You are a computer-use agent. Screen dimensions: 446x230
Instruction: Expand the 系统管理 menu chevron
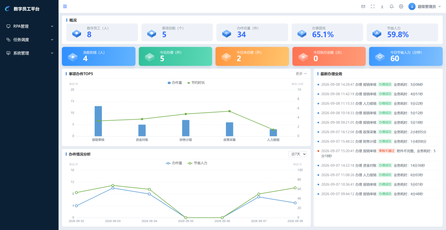click(52, 53)
